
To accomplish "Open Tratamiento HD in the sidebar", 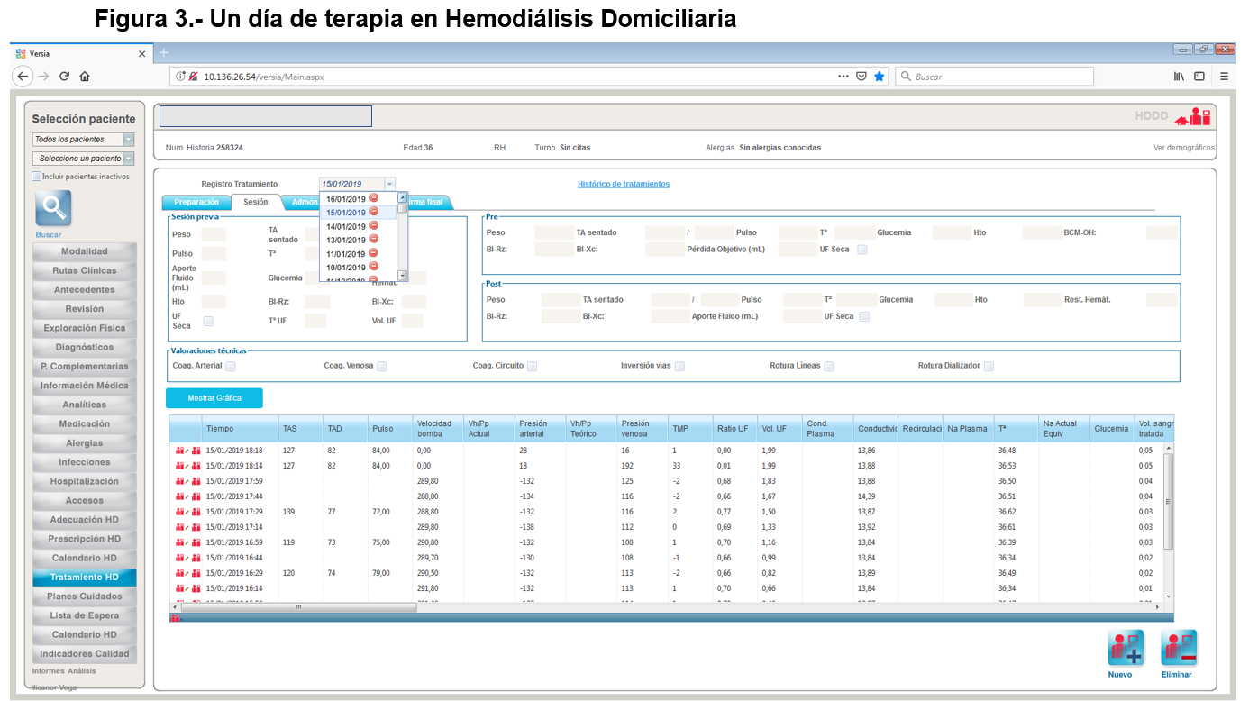I will tap(84, 577).
